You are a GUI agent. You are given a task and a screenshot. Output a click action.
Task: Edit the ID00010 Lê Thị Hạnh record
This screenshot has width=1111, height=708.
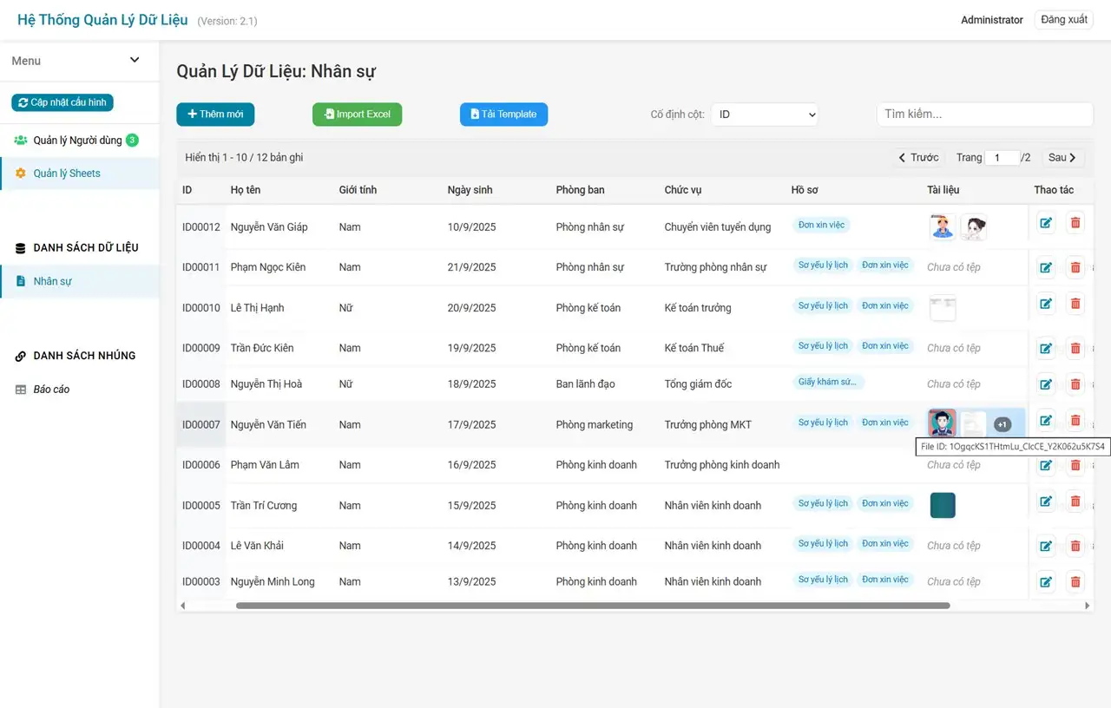[x=1046, y=304]
